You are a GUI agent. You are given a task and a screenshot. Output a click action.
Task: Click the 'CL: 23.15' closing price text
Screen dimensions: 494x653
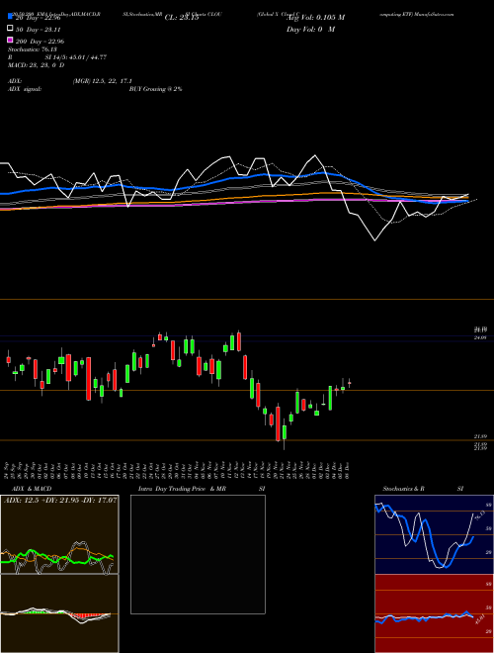pyautogui.click(x=182, y=18)
